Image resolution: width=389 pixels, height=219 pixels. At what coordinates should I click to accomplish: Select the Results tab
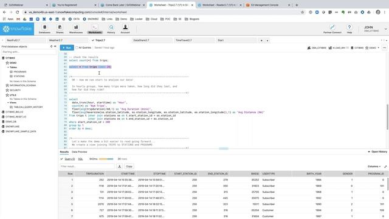pos(64,151)
